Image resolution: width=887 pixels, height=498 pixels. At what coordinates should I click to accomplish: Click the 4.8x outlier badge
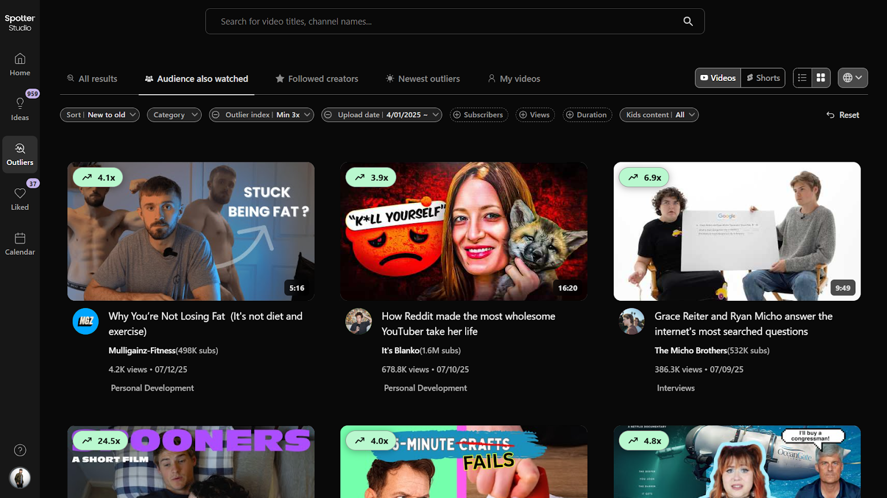pos(644,441)
